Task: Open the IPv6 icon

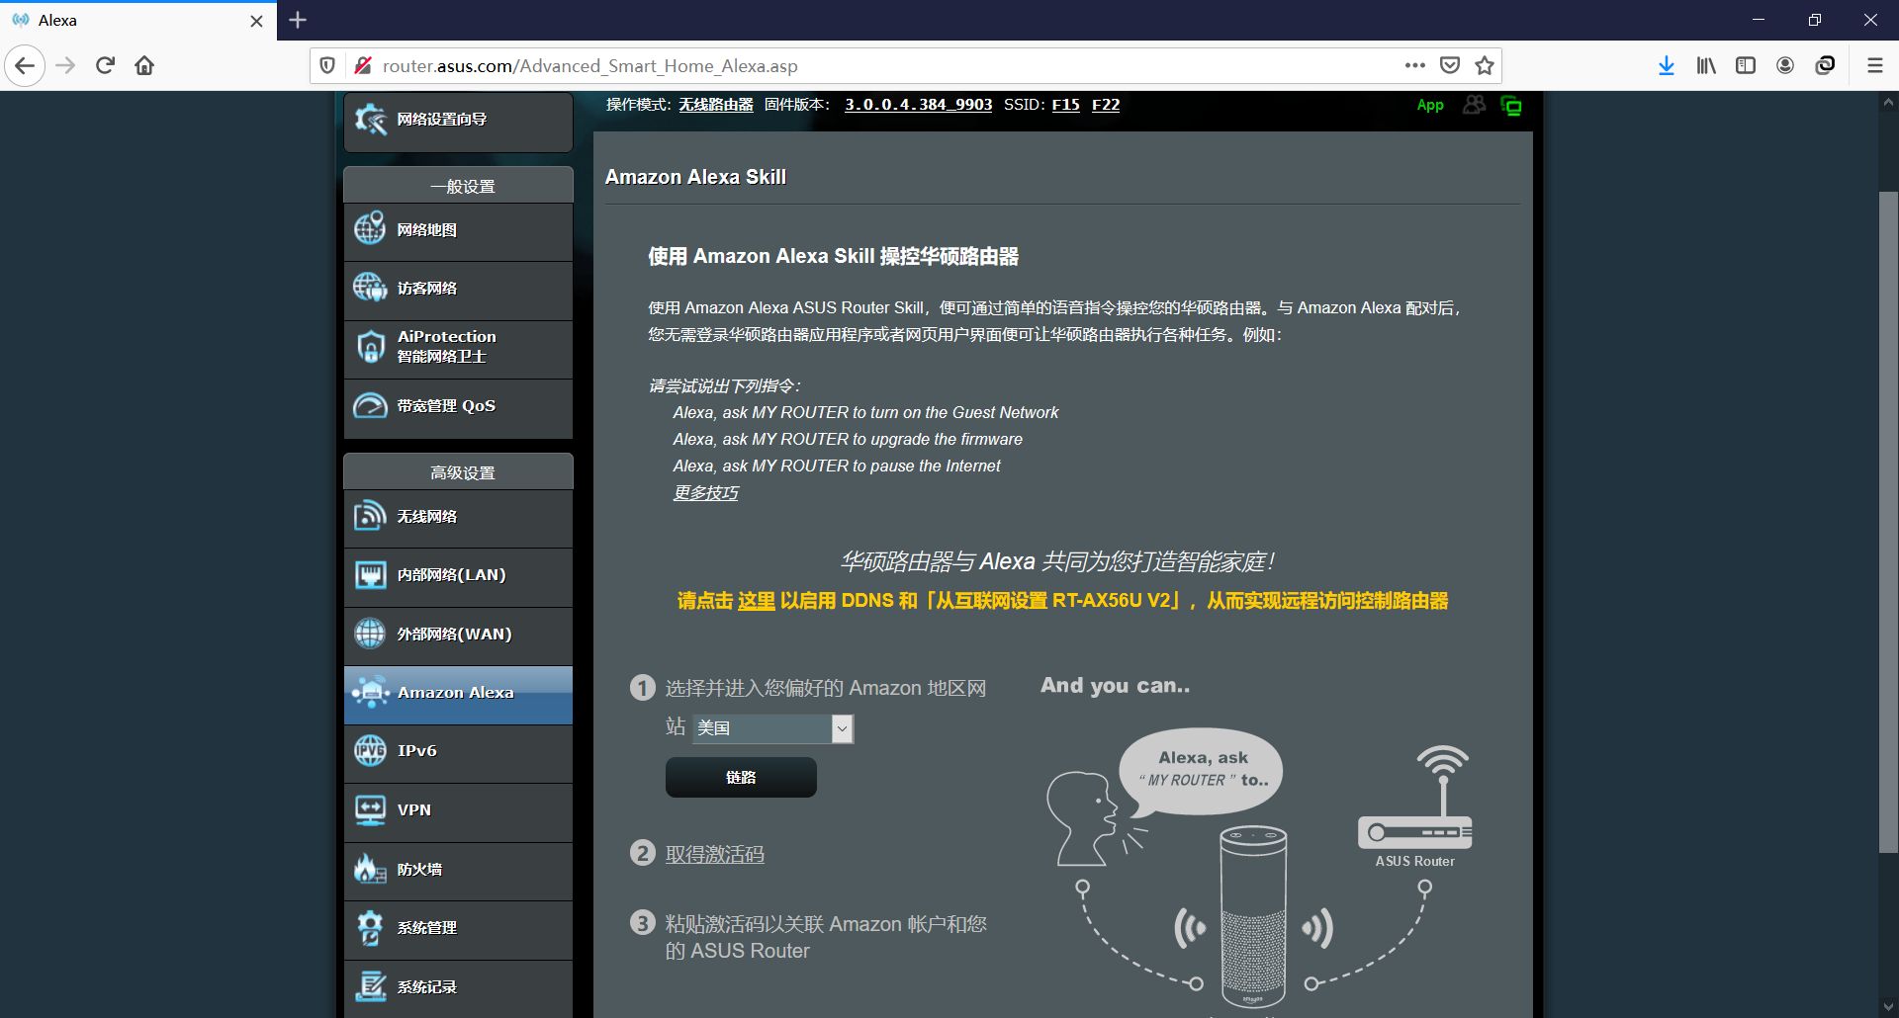Action: coord(370,751)
